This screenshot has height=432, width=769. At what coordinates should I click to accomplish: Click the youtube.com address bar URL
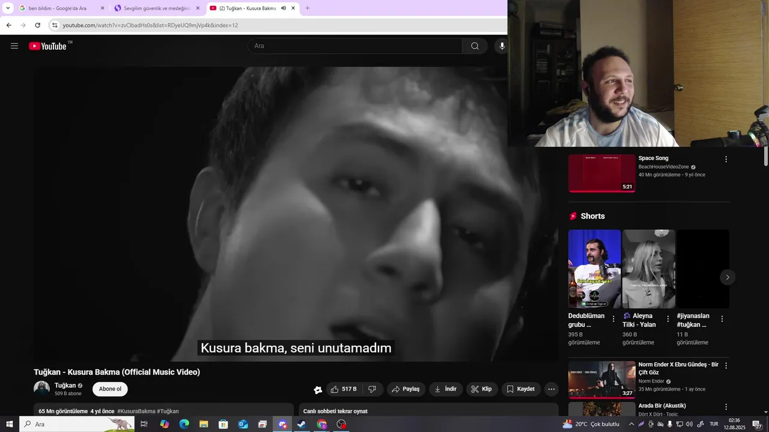pyautogui.click(x=150, y=25)
